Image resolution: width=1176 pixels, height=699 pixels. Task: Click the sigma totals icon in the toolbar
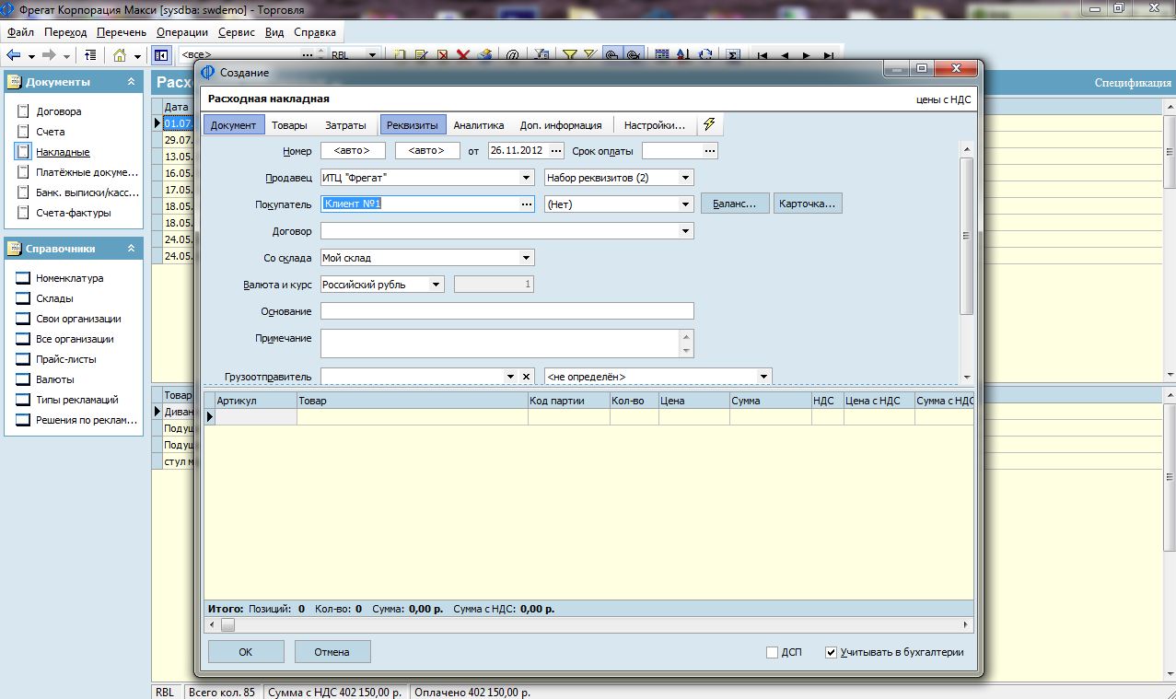(x=732, y=55)
